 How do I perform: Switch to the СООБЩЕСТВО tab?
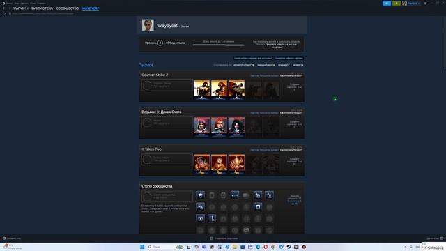pos(68,8)
